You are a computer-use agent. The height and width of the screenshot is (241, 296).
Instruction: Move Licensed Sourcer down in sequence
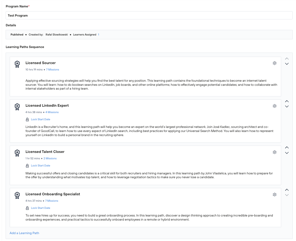[287, 64]
